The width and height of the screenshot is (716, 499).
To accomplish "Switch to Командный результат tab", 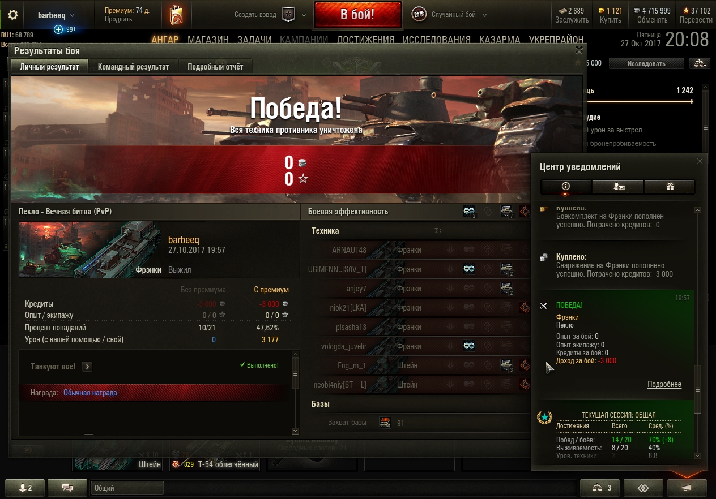I will (x=133, y=67).
